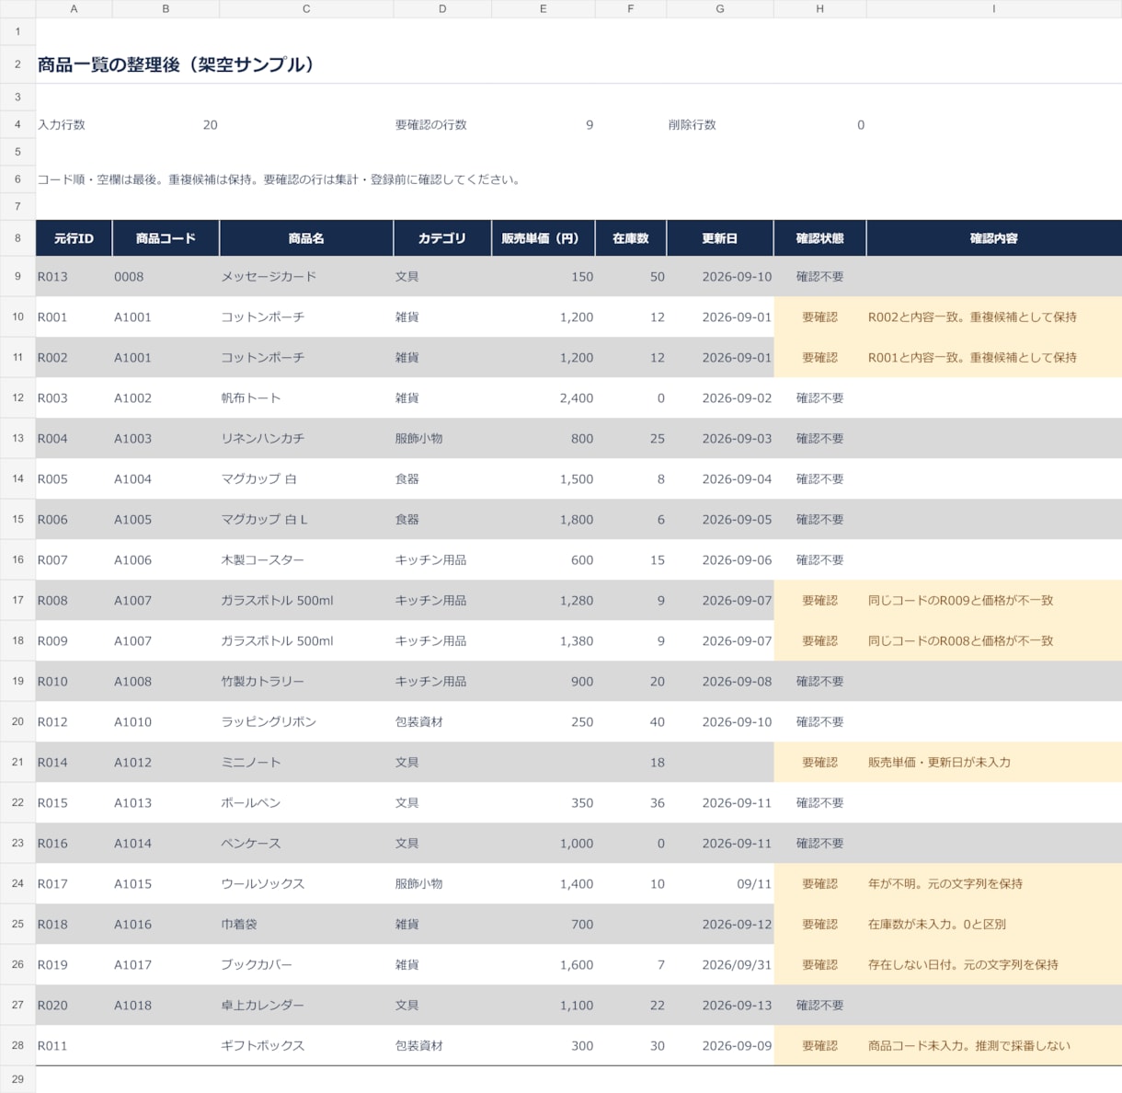Click product name 巾着袋
This screenshot has height=1093, width=1122.
pos(239,925)
